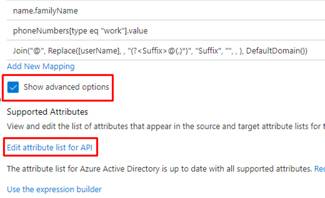Click the DefaultDomain() part of the expression
Screen dimensions: 325x198
point(277,51)
